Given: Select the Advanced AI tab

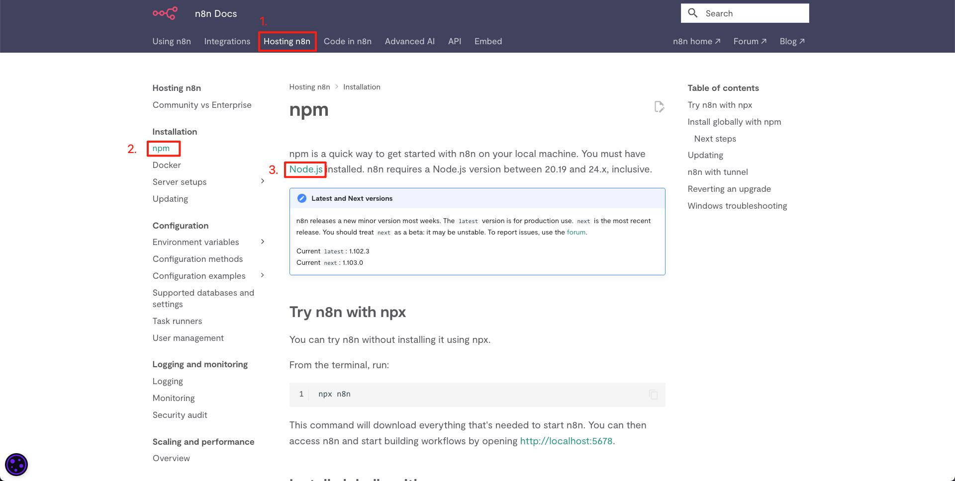Looking at the screenshot, I should click(x=410, y=41).
